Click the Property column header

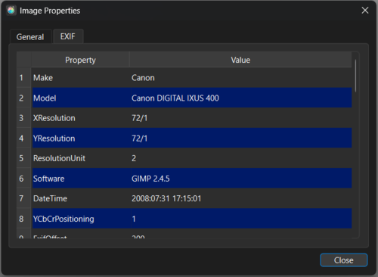[x=80, y=60]
